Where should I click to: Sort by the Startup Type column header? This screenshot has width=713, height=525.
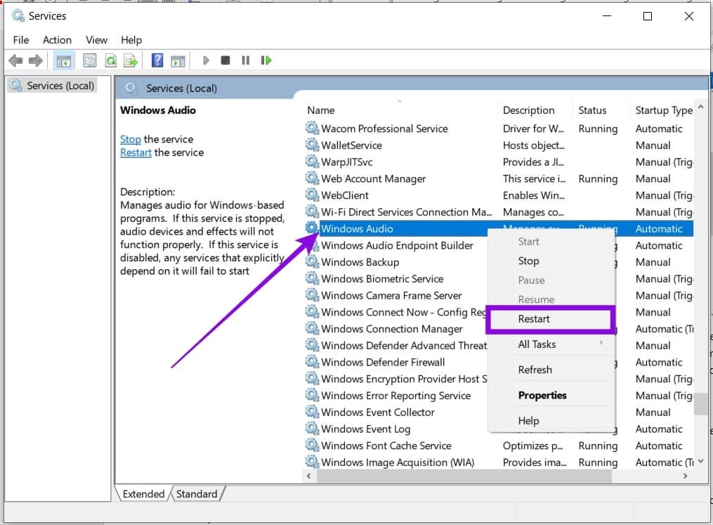[x=663, y=110]
